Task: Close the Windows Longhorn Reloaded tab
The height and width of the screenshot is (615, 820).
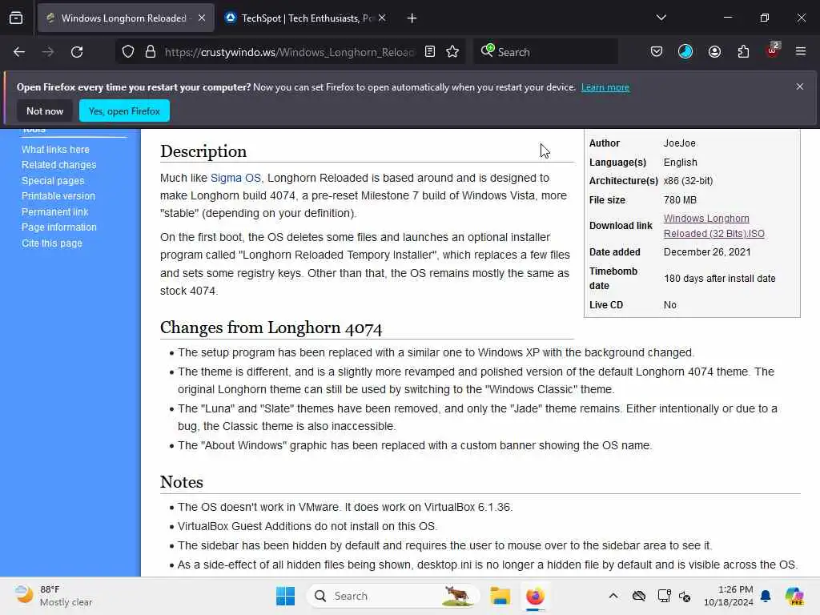Action: pos(202,18)
